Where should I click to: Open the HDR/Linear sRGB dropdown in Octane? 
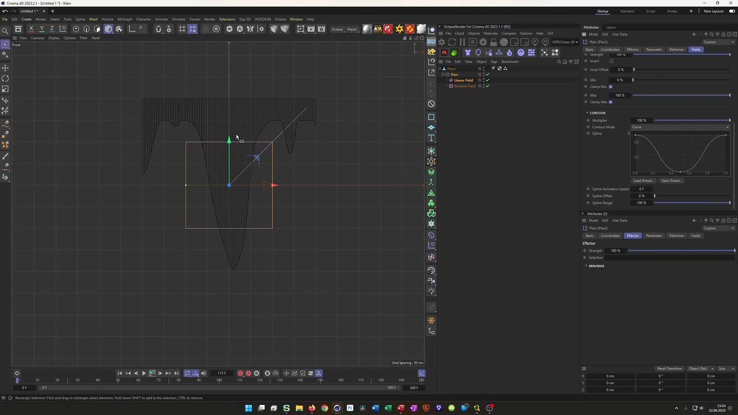565,42
